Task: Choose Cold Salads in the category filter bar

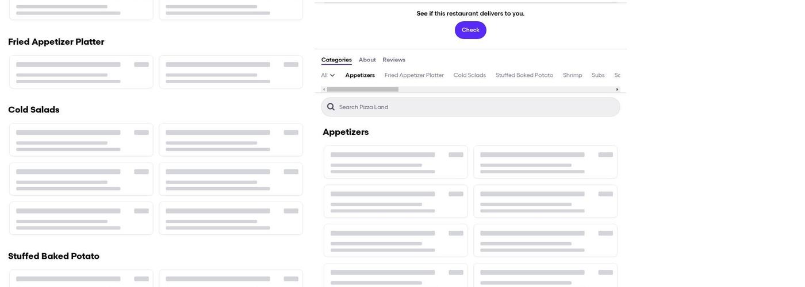Action: click(x=469, y=75)
